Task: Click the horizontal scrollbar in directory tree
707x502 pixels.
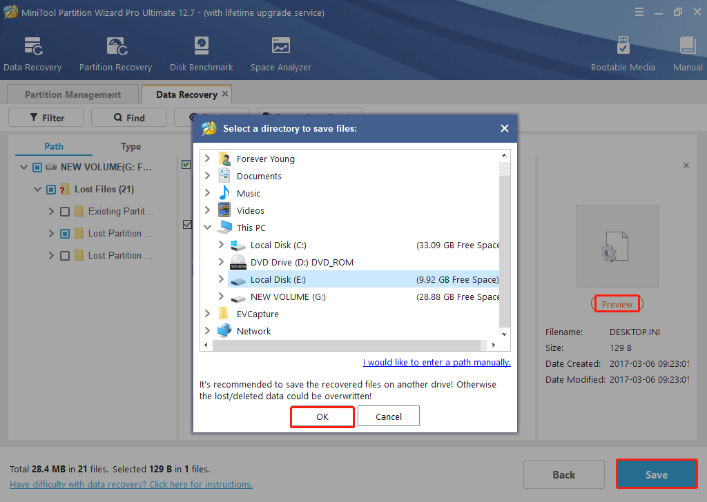Action: click(x=347, y=345)
